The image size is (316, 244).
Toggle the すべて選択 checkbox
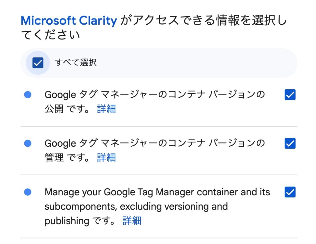click(38, 63)
